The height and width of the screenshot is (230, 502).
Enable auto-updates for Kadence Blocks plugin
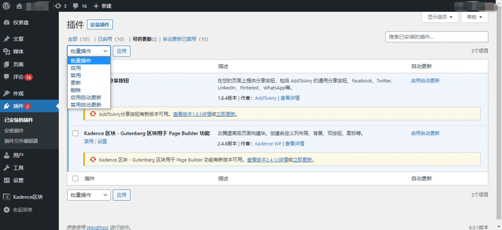tap(425, 133)
